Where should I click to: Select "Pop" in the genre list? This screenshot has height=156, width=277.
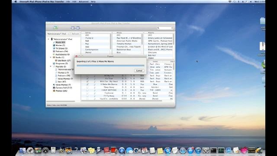(87, 44)
